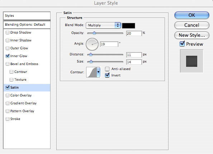Click the Opacity slider handle

[94, 33]
